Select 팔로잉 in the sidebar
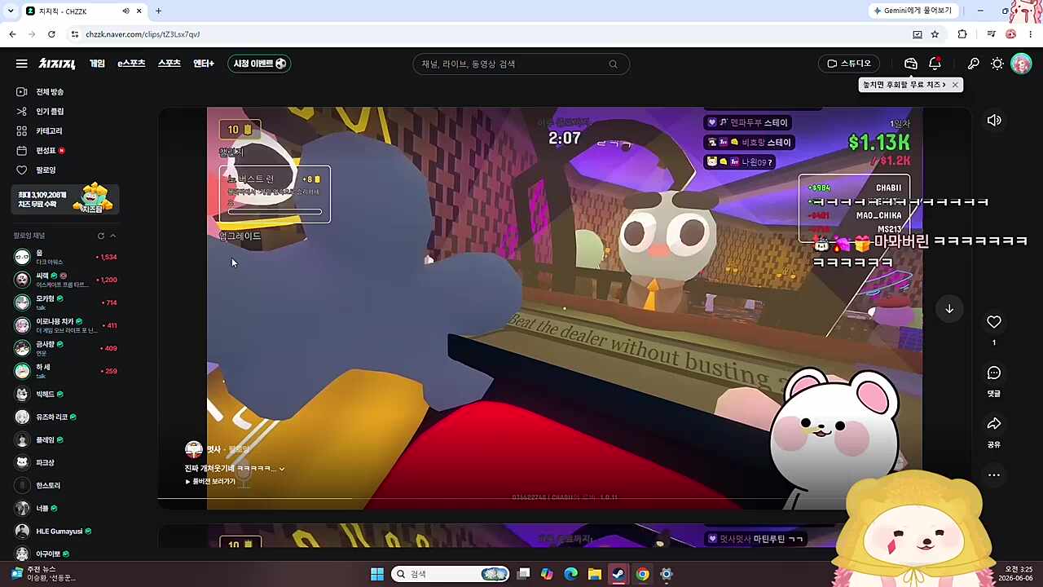1043x587 pixels. [46, 170]
